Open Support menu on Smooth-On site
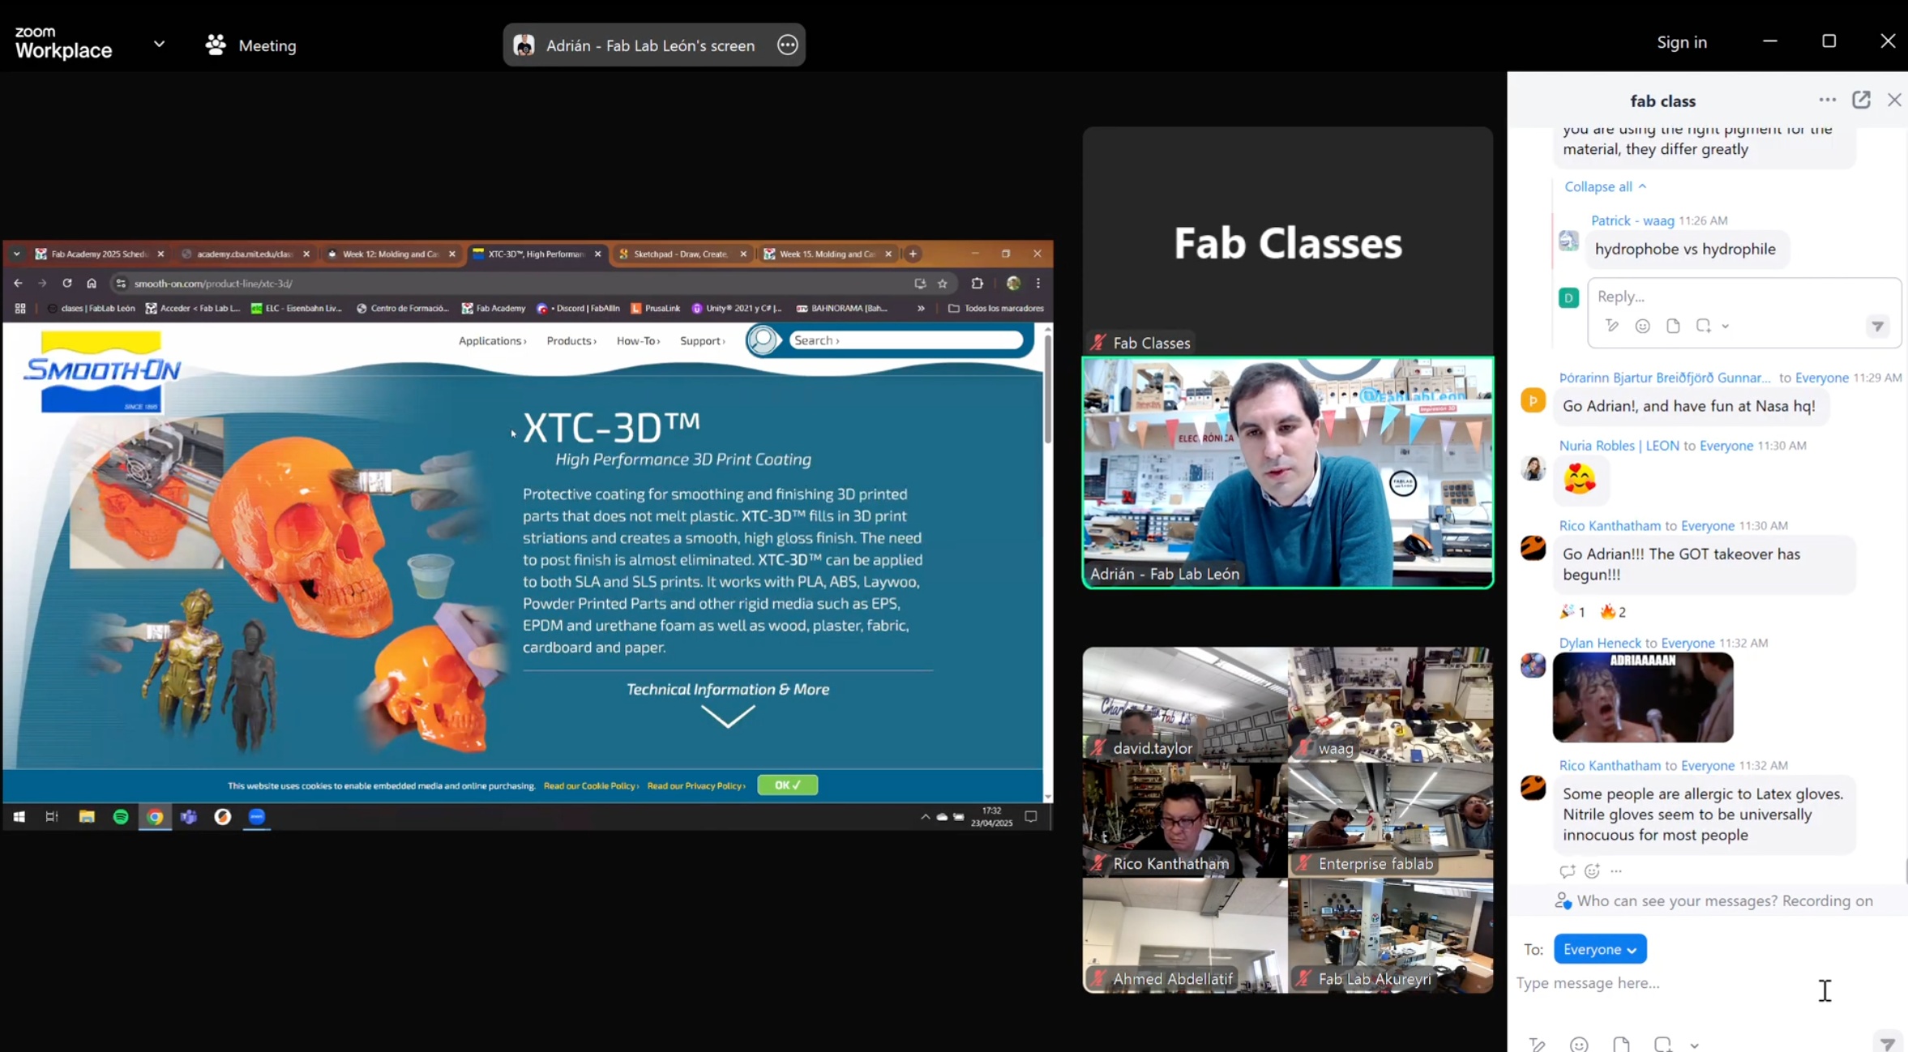Viewport: 1908px width, 1052px height. tap(702, 340)
